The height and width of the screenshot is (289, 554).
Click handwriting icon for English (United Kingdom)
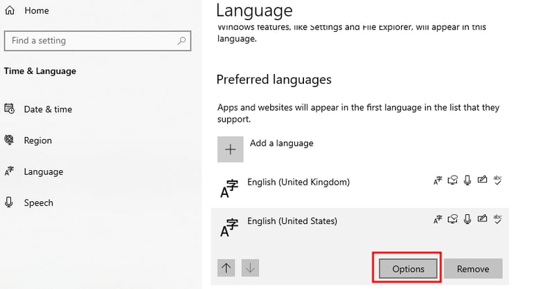[x=482, y=180]
